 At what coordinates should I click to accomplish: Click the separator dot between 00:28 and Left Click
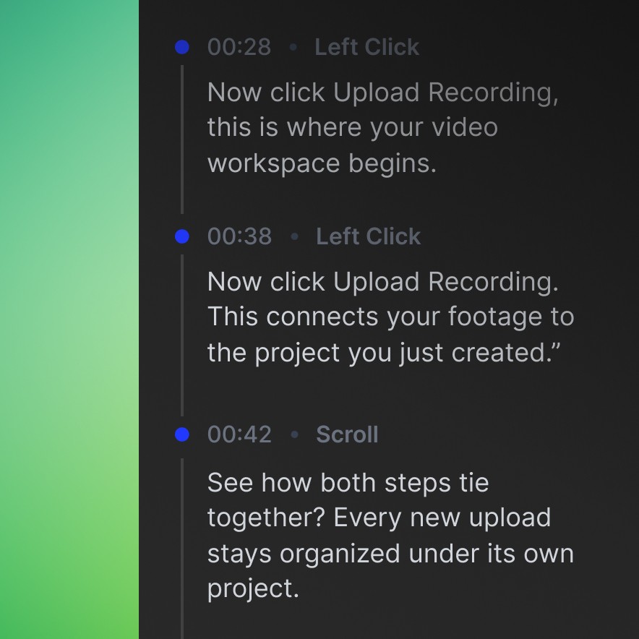click(293, 47)
